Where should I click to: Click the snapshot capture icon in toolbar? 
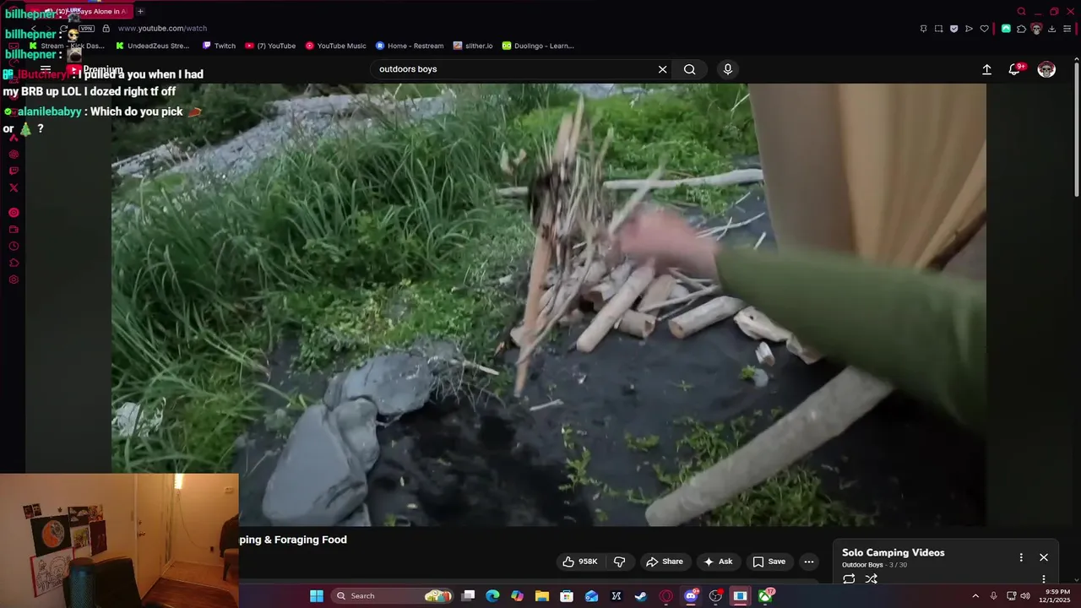click(938, 29)
